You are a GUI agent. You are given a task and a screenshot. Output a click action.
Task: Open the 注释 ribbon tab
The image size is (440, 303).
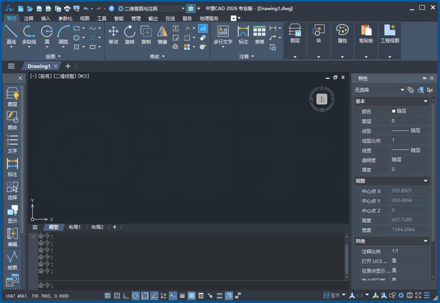click(29, 18)
